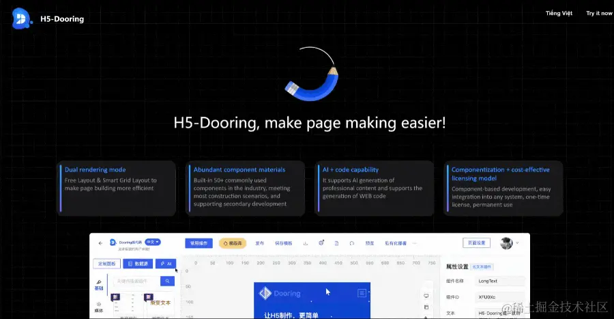Select the Dual rendering mode card
The width and height of the screenshot is (614, 319).
[x=116, y=188]
